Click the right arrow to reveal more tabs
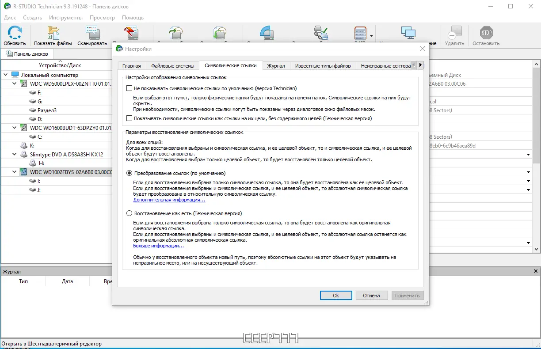 pos(421,64)
